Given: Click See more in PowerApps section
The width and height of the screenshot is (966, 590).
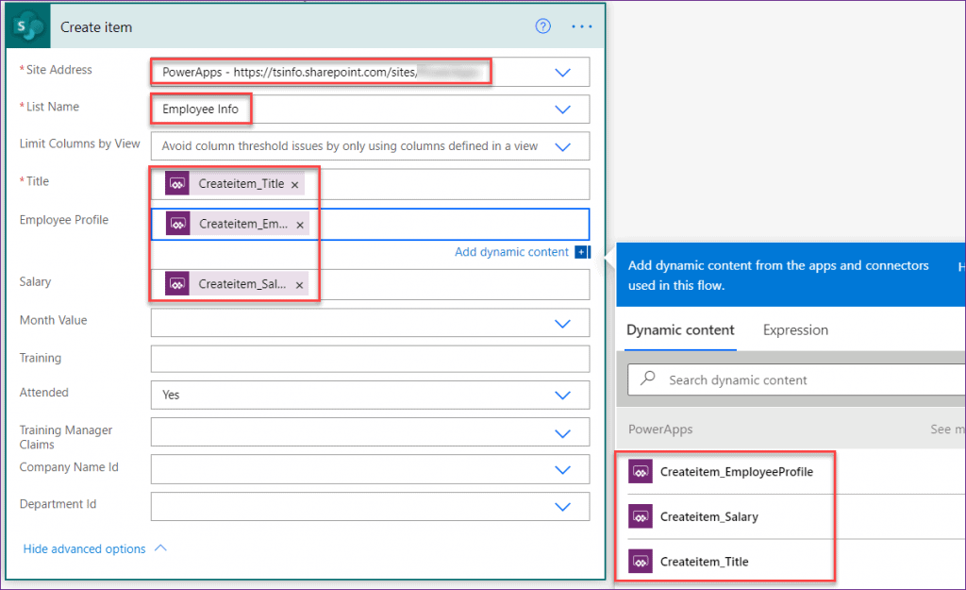Looking at the screenshot, I should pyautogui.click(x=947, y=430).
